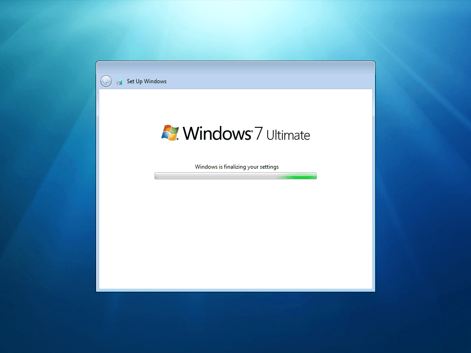Click the Windows flag logo
This screenshot has height=353, width=471.
(x=170, y=133)
